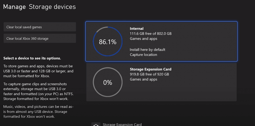The height and width of the screenshot is (126, 255).
Task: Click the USB 3.0 games and apps paragraph
Action: coord(38,71)
